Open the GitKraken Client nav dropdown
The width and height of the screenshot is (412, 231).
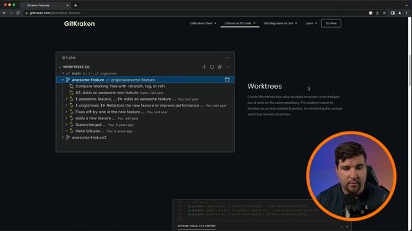(203, 23)
